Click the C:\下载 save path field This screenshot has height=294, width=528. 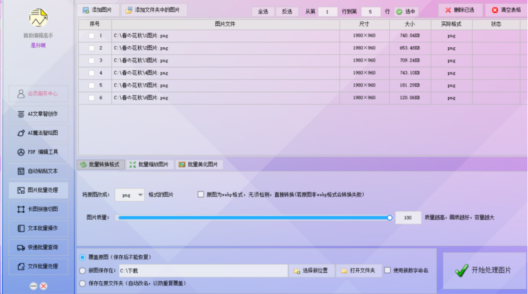pyautogui.click(x=204, y=271)
